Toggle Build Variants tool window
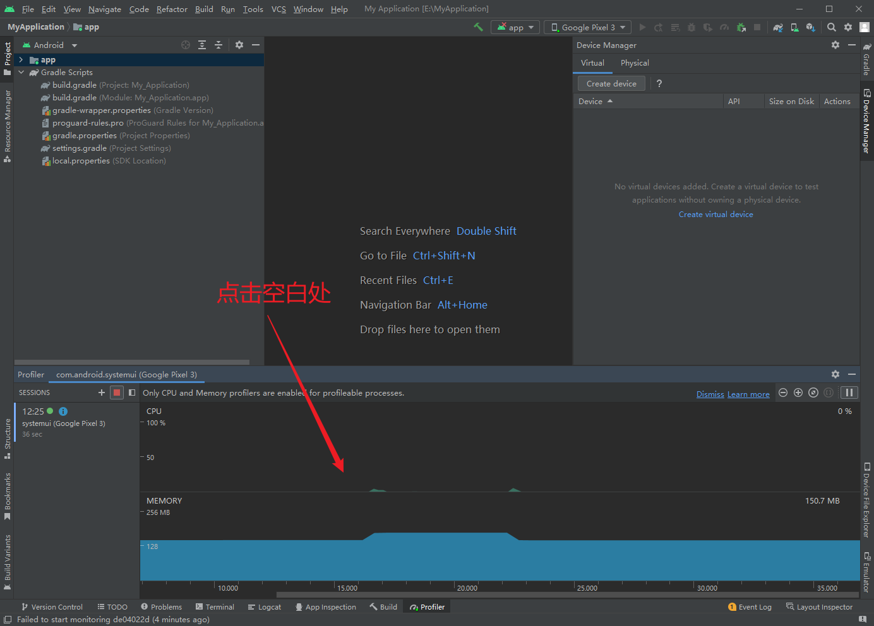The height and width of the screenshot is (626, 874). click(x=7, y=562)
